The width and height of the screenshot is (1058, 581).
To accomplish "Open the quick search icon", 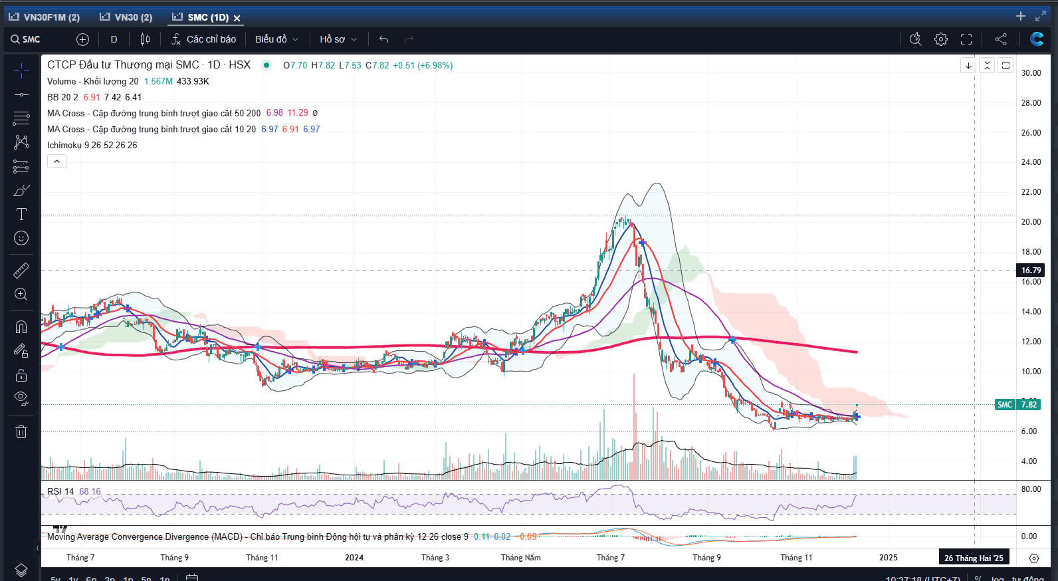I will (915, 39).
